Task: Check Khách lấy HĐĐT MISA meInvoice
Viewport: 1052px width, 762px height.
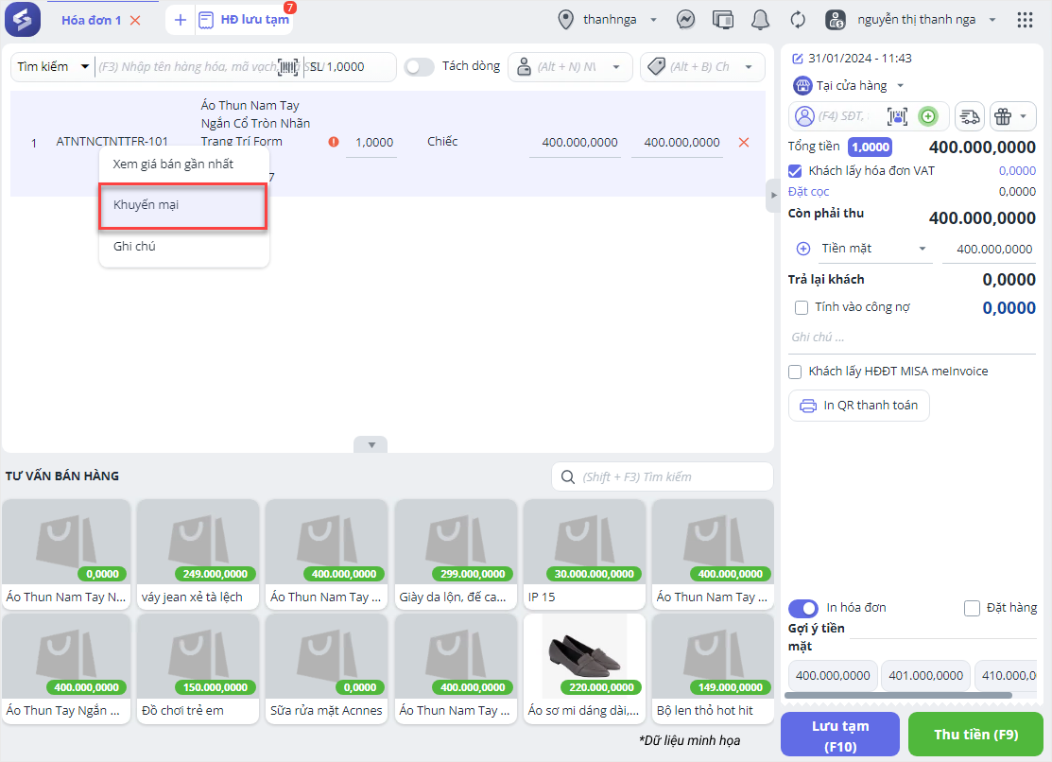Action: [x=795, y=372]
